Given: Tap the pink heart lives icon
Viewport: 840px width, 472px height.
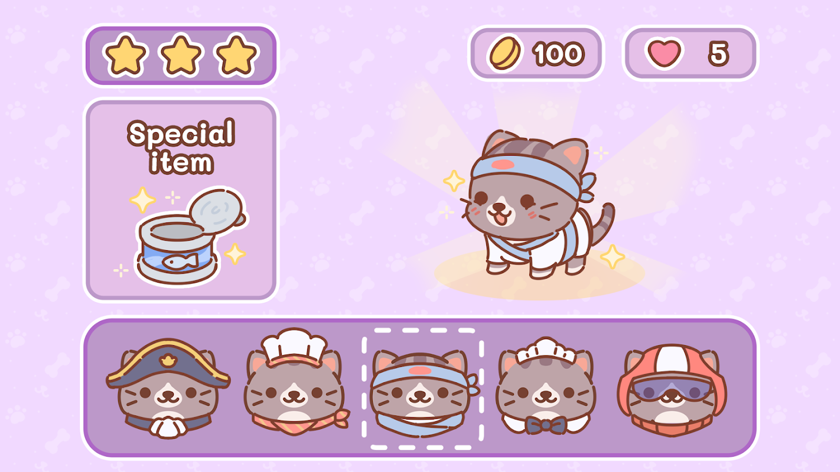Looking at the screenshot, I should click(665, 54).
